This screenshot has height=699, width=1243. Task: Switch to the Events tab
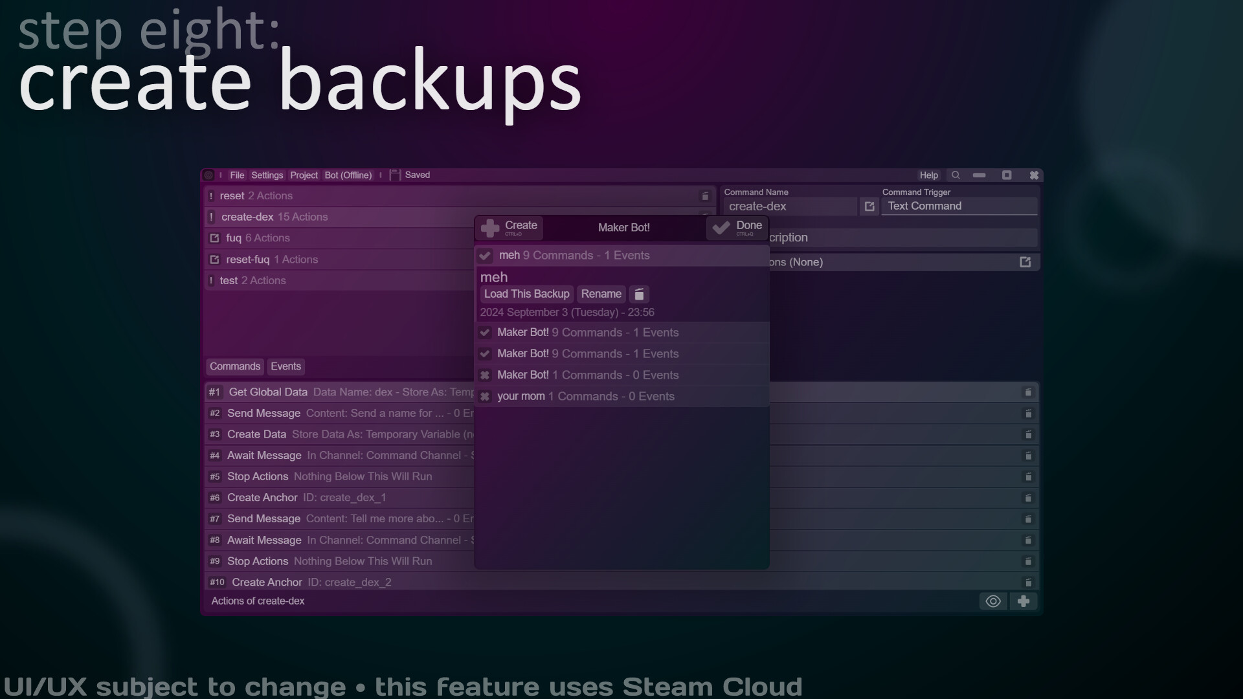click(285, 366)
